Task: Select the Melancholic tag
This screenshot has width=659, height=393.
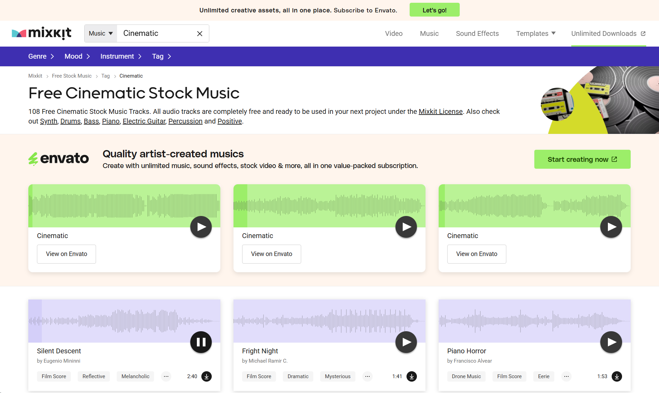Action: (x=135, y=376)
